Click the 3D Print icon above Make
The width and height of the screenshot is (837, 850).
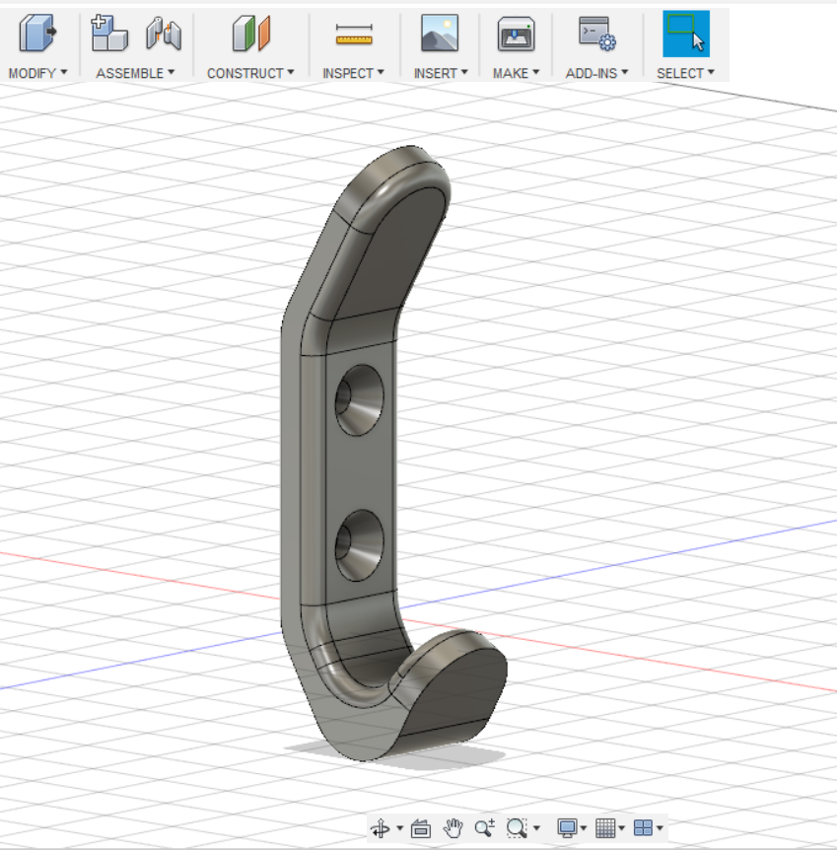point(516,34)
